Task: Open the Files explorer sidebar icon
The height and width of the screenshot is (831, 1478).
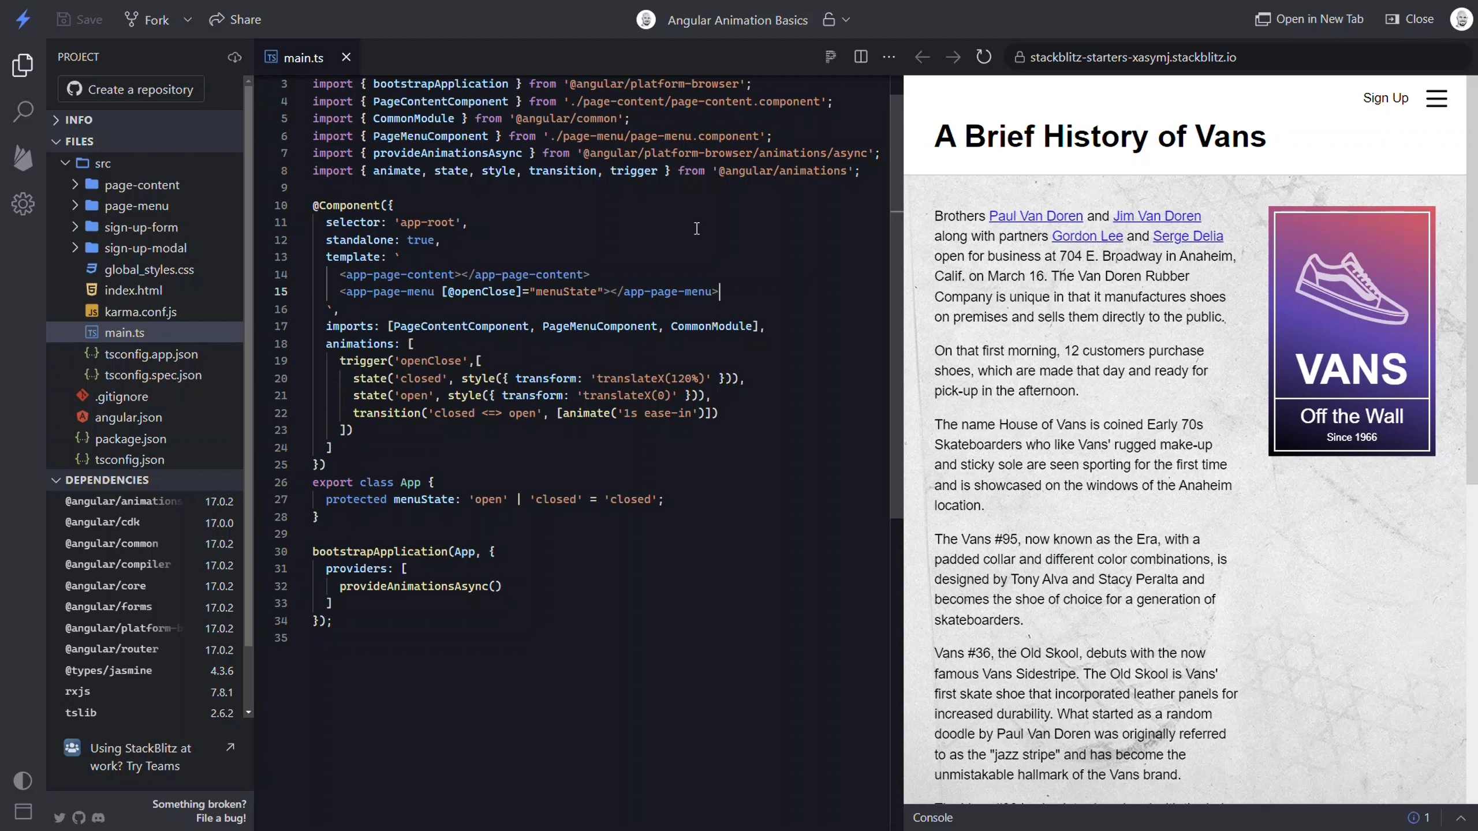Action: coord(23,65)
